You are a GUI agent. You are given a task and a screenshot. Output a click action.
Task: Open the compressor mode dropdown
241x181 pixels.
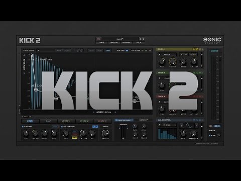tap(144, 120)
